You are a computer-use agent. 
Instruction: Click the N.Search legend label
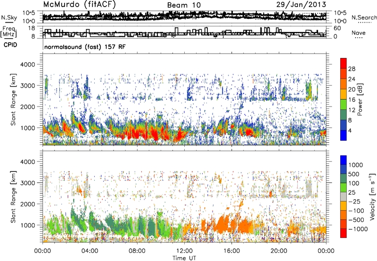(x=364, y=17)
